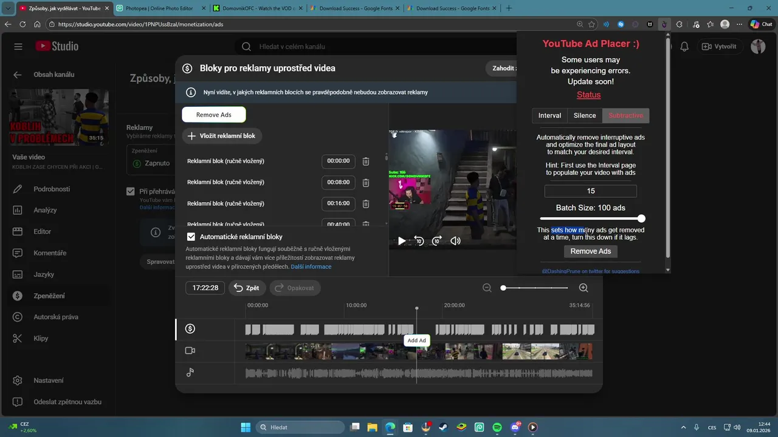
Task: Open the notifications bell in Studio
Action: (684, 47)
